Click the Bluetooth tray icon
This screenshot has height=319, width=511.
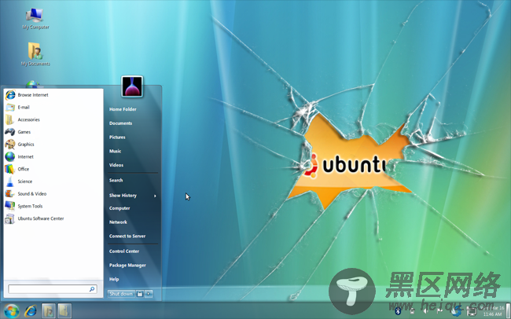pyautogui.click(x=398, y=311)
